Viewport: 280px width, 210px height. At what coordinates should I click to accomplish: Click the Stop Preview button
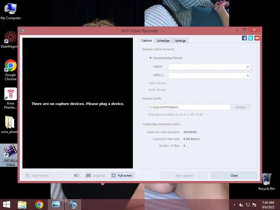pos(46,175)
